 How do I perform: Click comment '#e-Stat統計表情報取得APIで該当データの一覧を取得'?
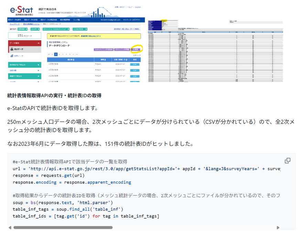[70, 162]
